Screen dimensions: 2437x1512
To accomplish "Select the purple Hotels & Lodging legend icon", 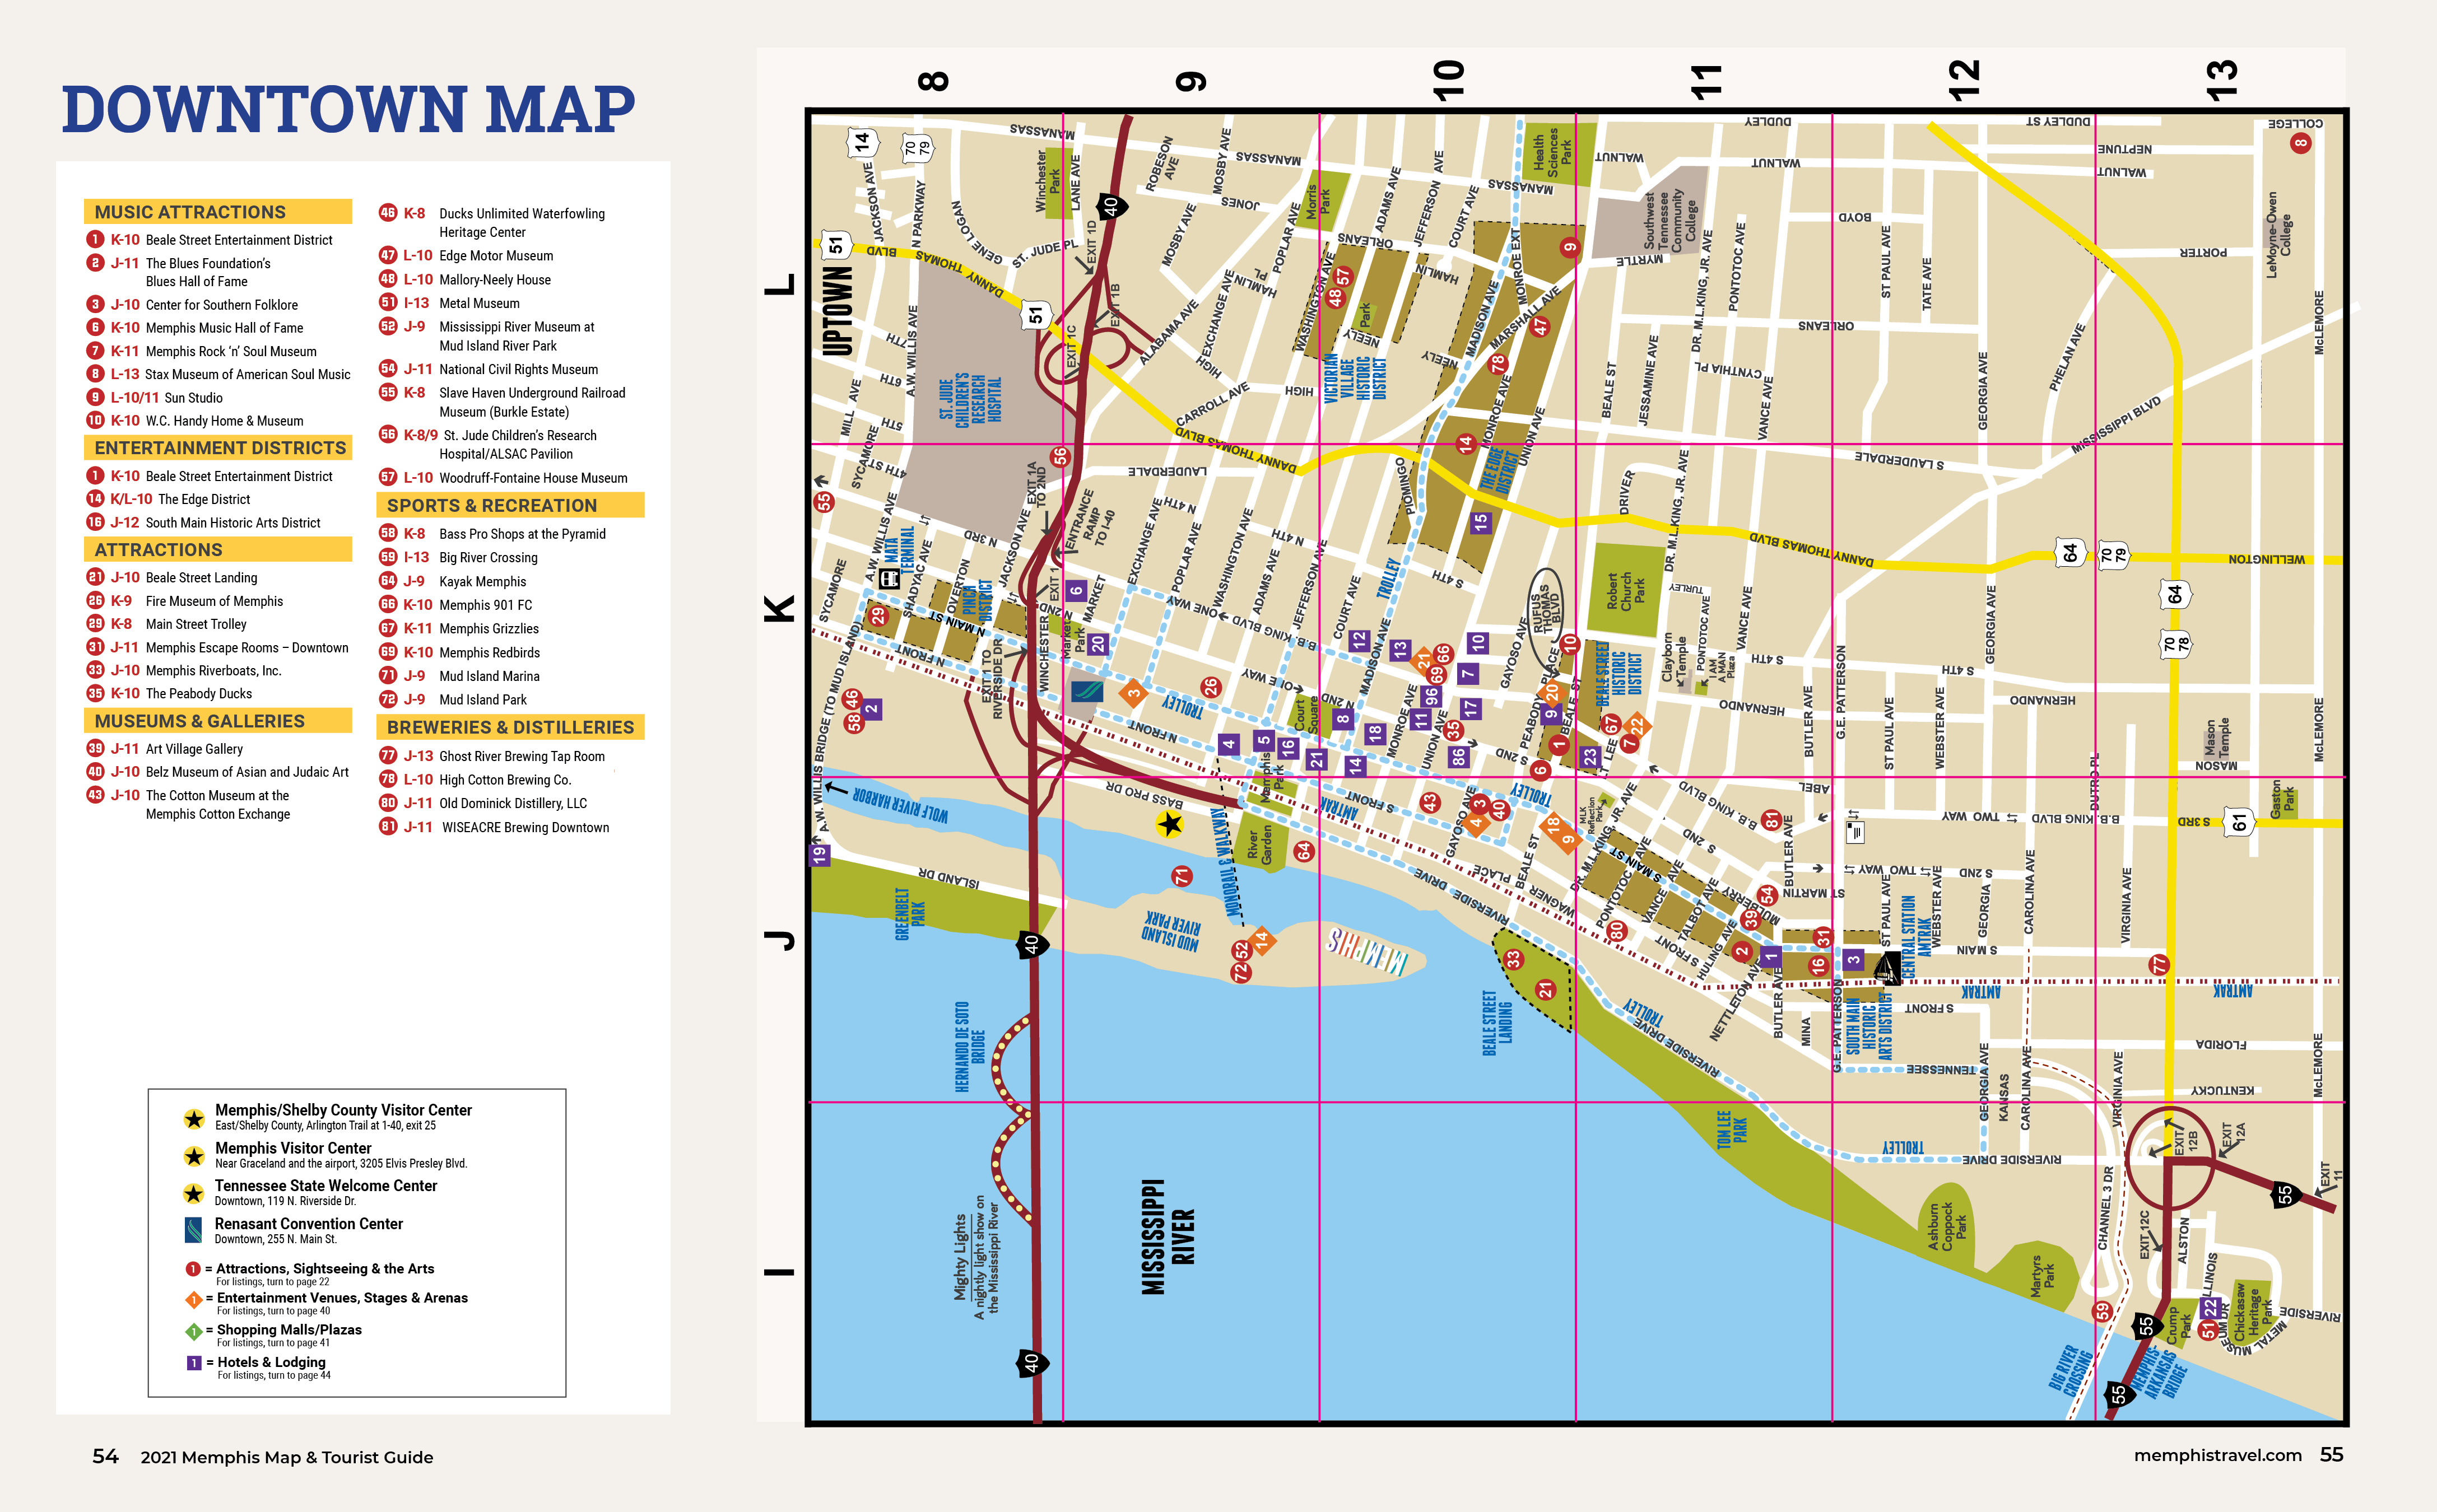I will (194, 1363).
